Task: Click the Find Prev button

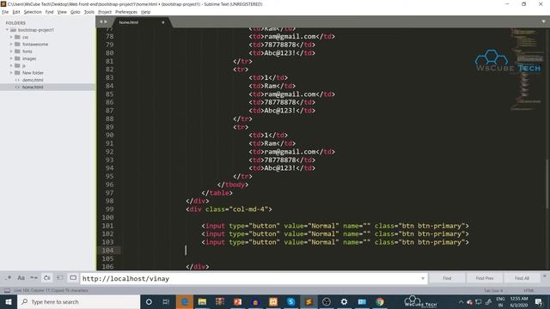Action: tap(485, 278)
